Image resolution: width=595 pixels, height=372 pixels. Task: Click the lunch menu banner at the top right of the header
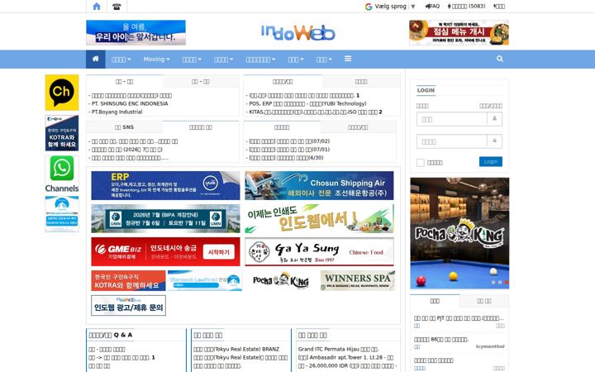tap(459, 32)
